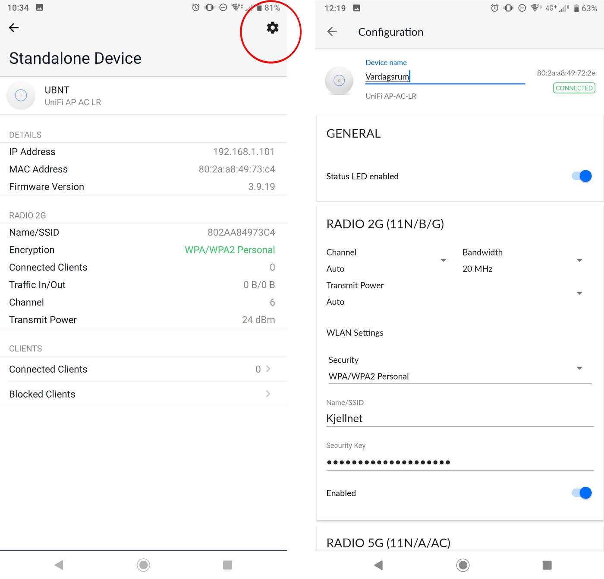Expand the Bandwidth 20 MHz dropdown
Image resolution: width=604 pixels, height=579 pixels.
[522, 261]
